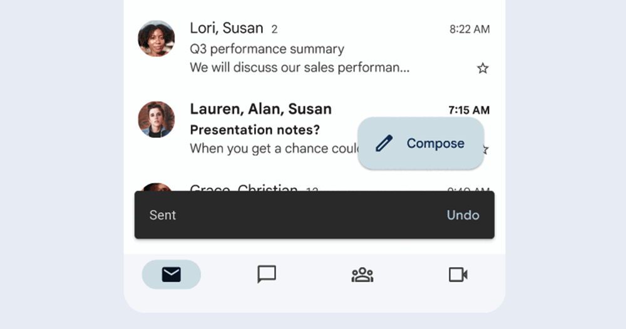Select the partially hidden Grace avatar
The width and height of the screenshot is (626, 329).
pyautogui.click(x=156, y=187)
